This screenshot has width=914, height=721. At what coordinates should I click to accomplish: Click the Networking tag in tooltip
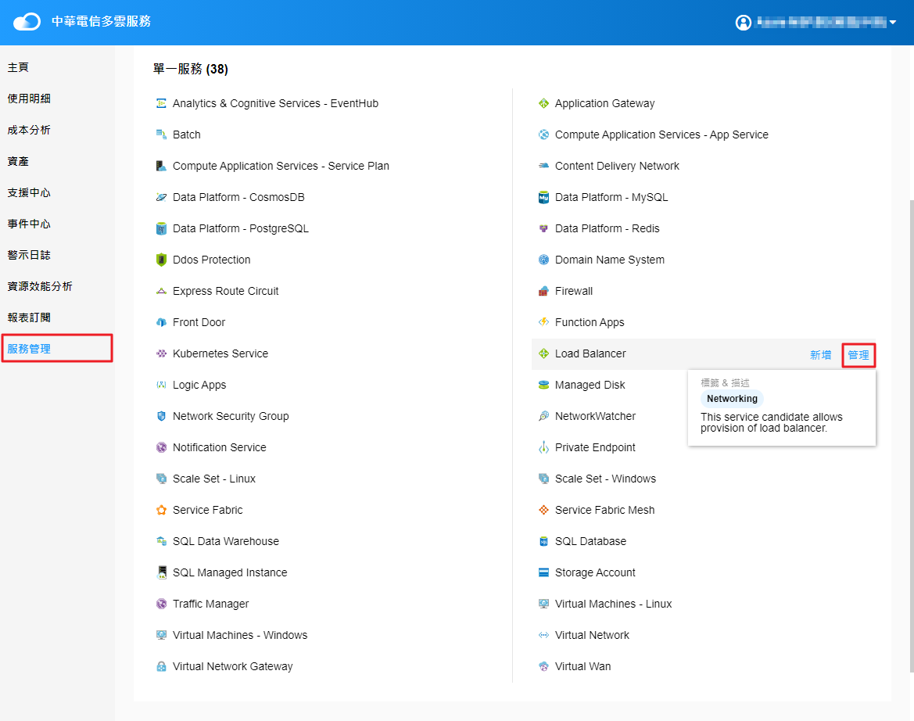pyautogui.click(x=732, y=399)
